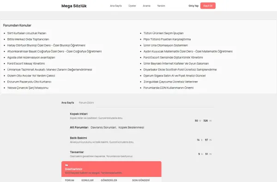The width and height of the screenshot is (277, 182).
Task: Open Erzurum Pazaryolu Oto Kurtarıcı topic
Action: (29, 82)
